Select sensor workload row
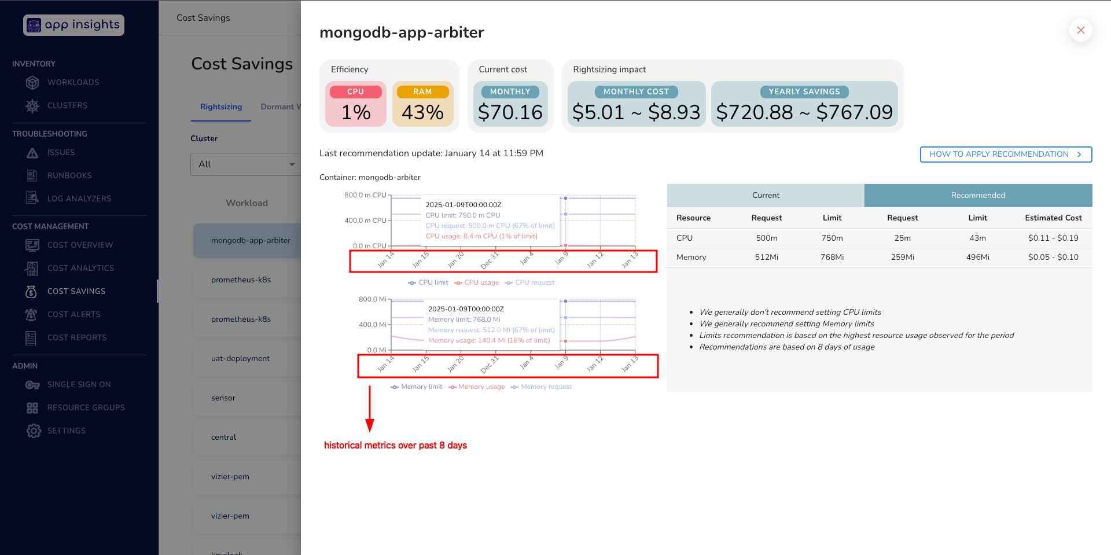 click(247, 398)
